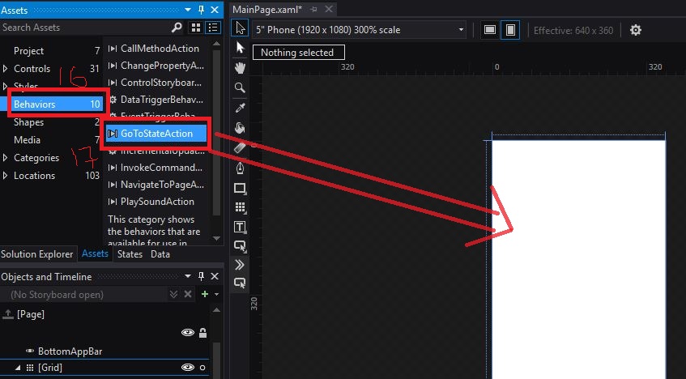Open the device size dropdown
This screenshot has width=686, height=379.
(x=461, y=30)
